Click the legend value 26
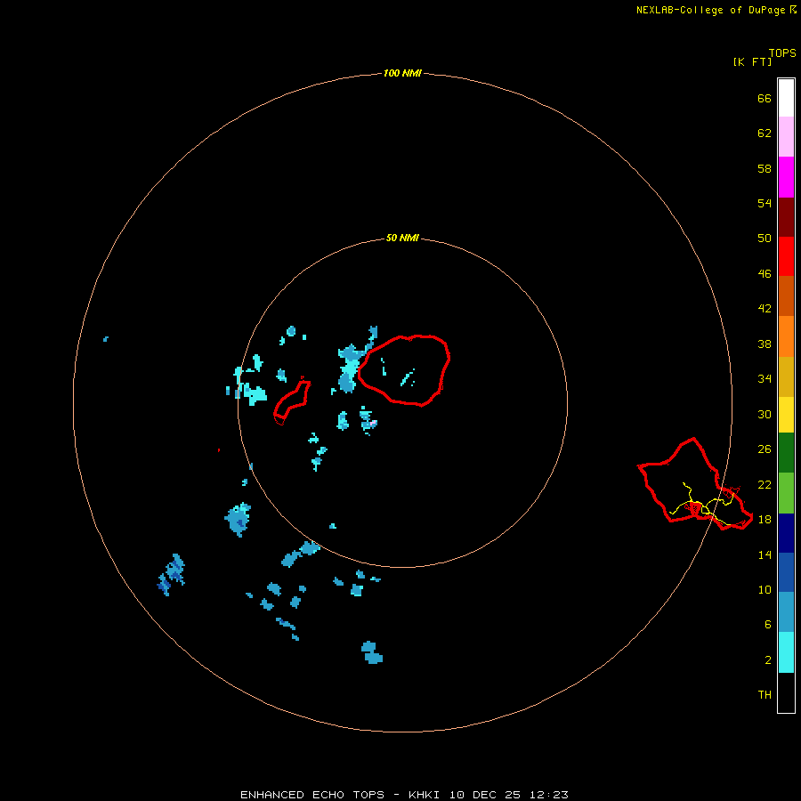This screenshot has width=801, height=801. 765,449
